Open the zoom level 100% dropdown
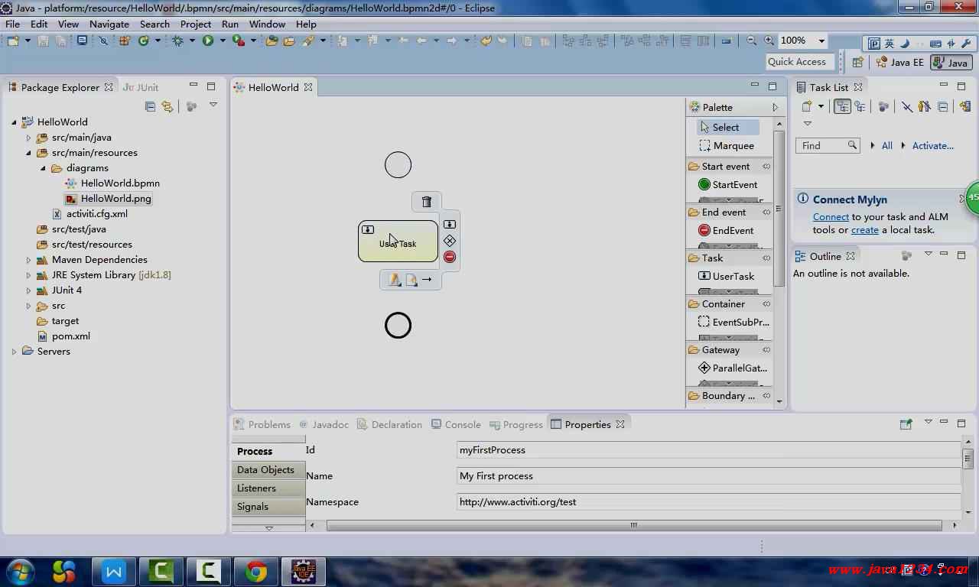This screenshot has width=979, height=587. pyautogui.click(x=821, y=41)
